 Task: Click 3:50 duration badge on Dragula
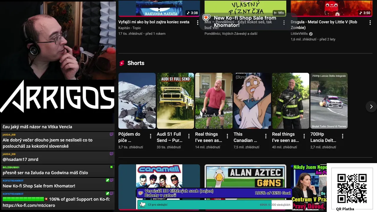tap(365, 13)
